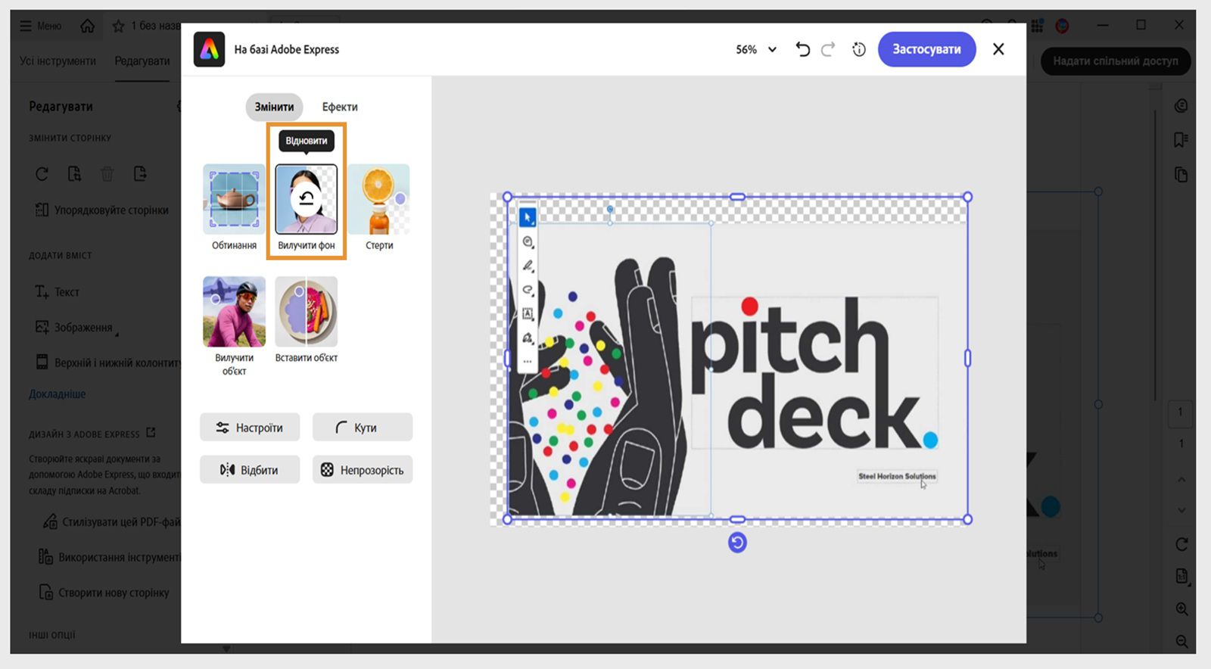Open the zoom level dropdown showing 56%
This screenshot has width=1211, height=669.
point(756,49)
